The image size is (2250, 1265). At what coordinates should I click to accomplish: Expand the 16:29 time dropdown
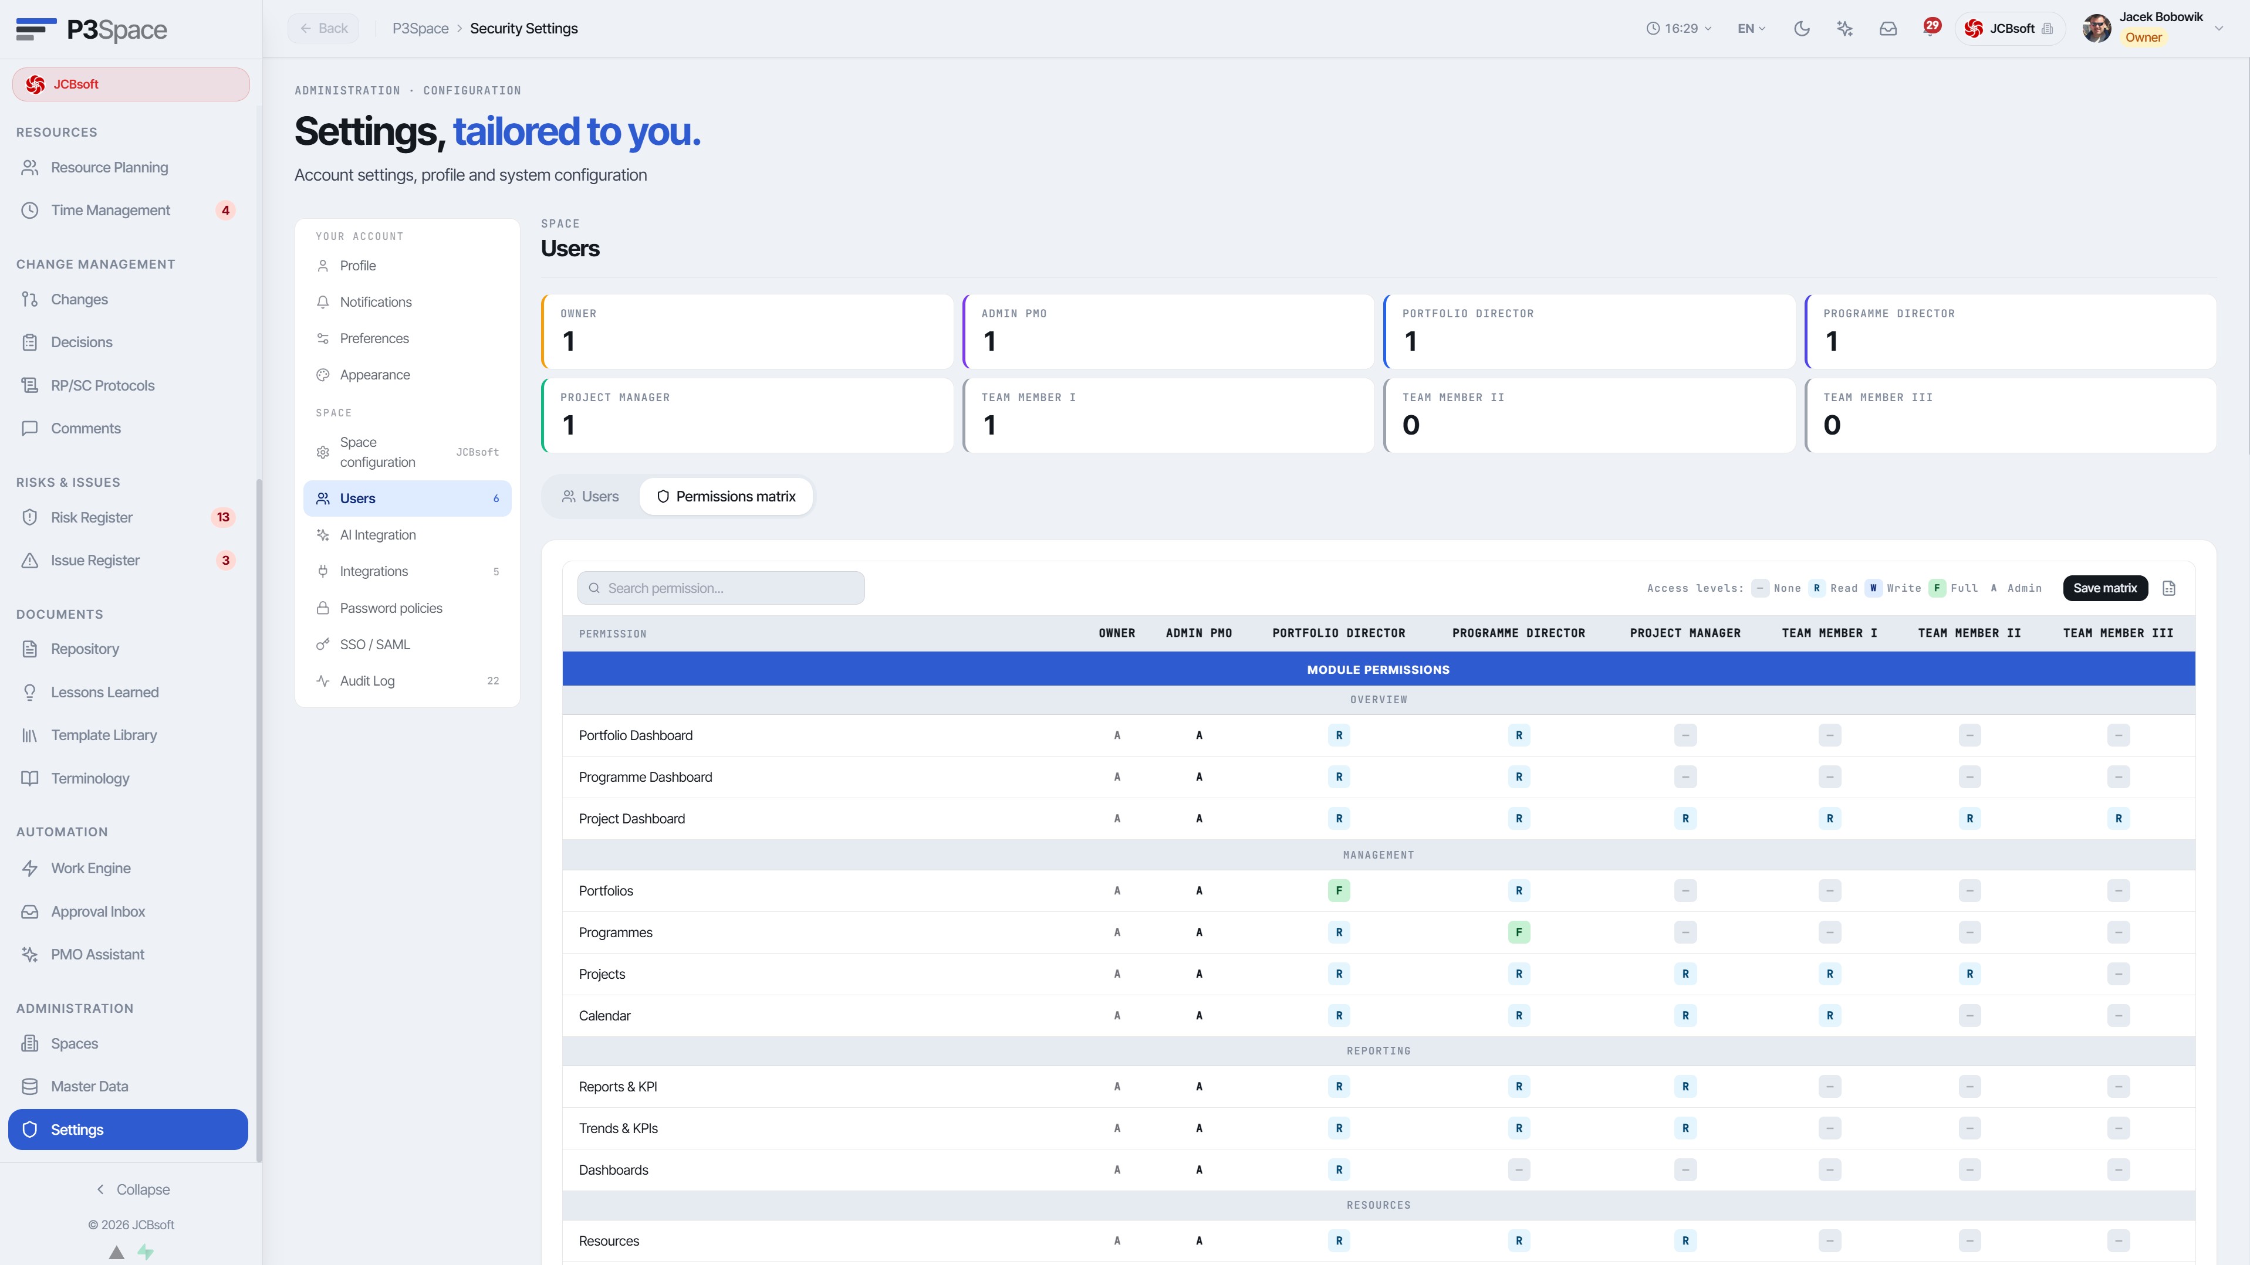click(1679, 29)
